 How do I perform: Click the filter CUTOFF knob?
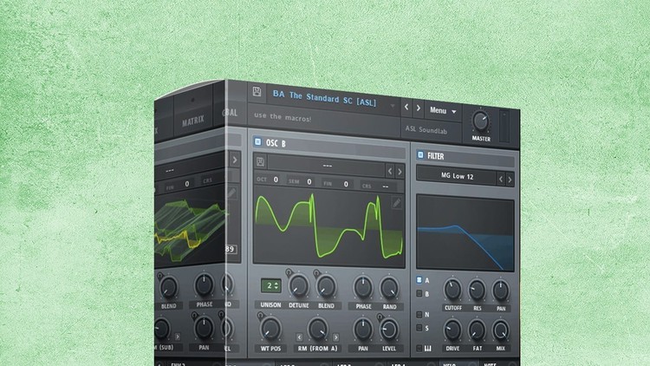pyautogui.click(x=452, y=289)
